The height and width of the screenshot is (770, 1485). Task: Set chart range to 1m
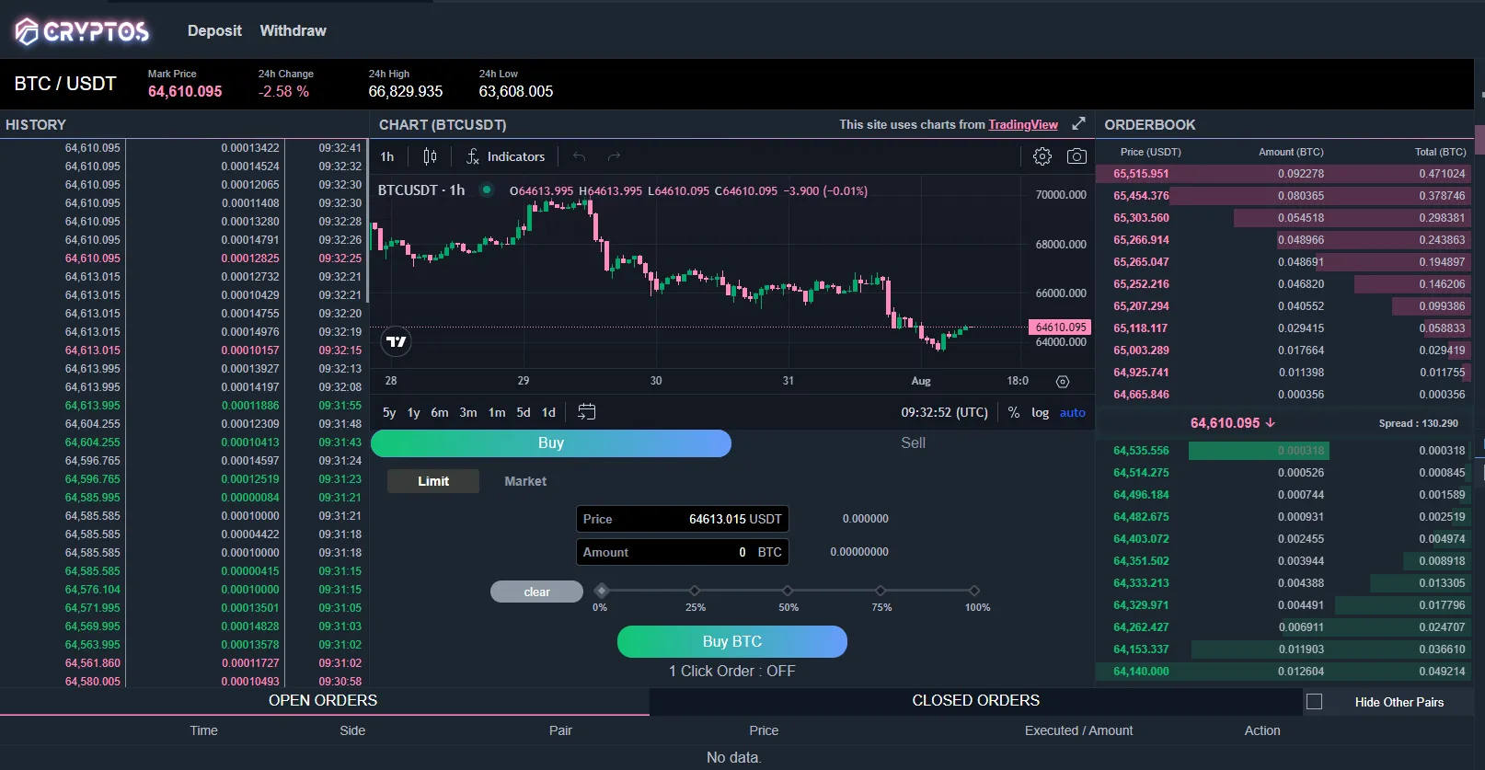497,412
